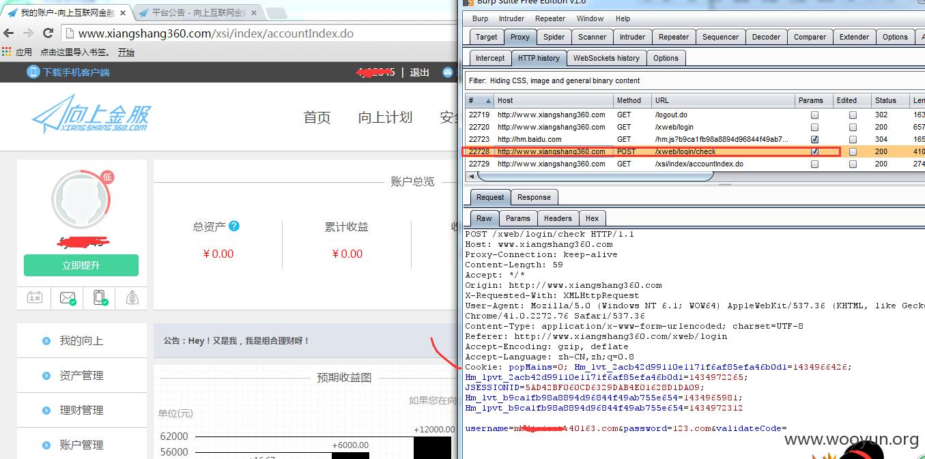Click bullet icon next to 账户管理
The height and width of the screenshot is (459, 925).
[46, 445]
